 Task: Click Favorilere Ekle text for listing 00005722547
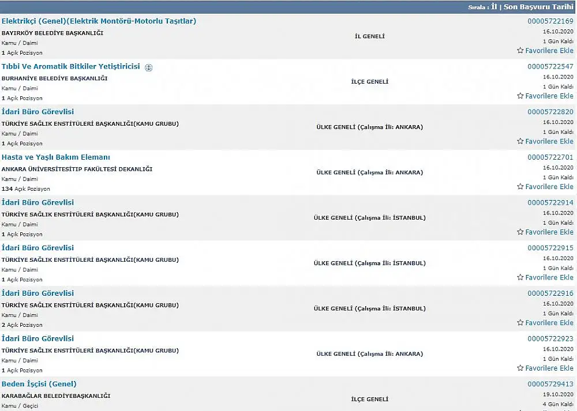point(549,96)
